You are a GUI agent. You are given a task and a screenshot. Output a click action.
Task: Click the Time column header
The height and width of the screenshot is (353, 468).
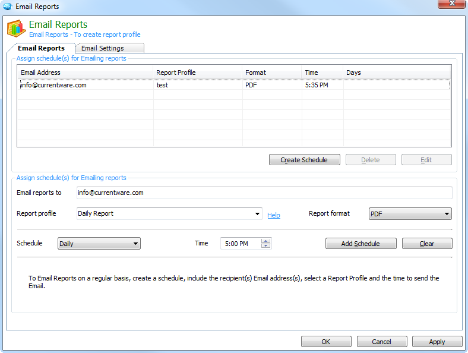[x=322, y=73]
